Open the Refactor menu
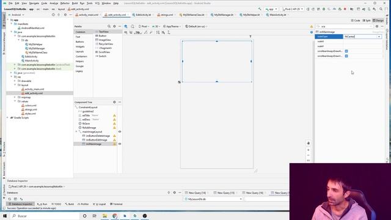Image resolution: width=391 pixels, height=220 pixels. pyautogui.click(x=65, y=3)
